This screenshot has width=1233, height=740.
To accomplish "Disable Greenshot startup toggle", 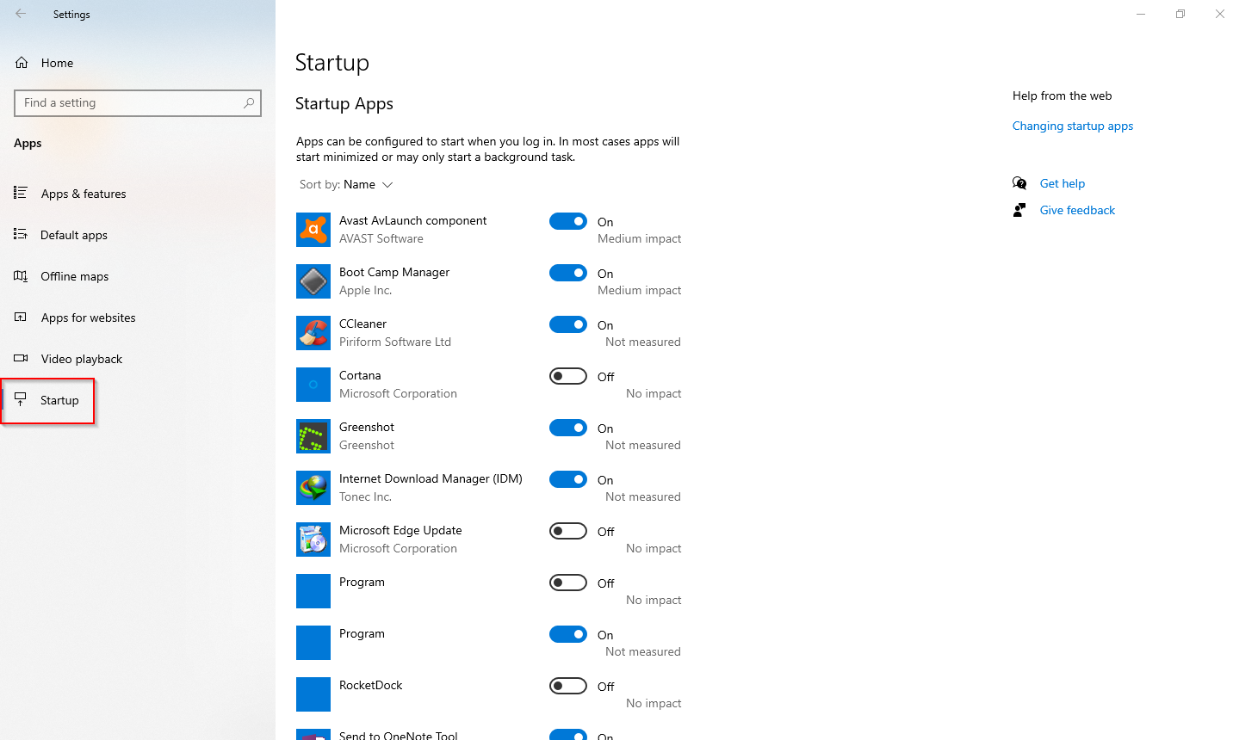I will click(568, 428).
